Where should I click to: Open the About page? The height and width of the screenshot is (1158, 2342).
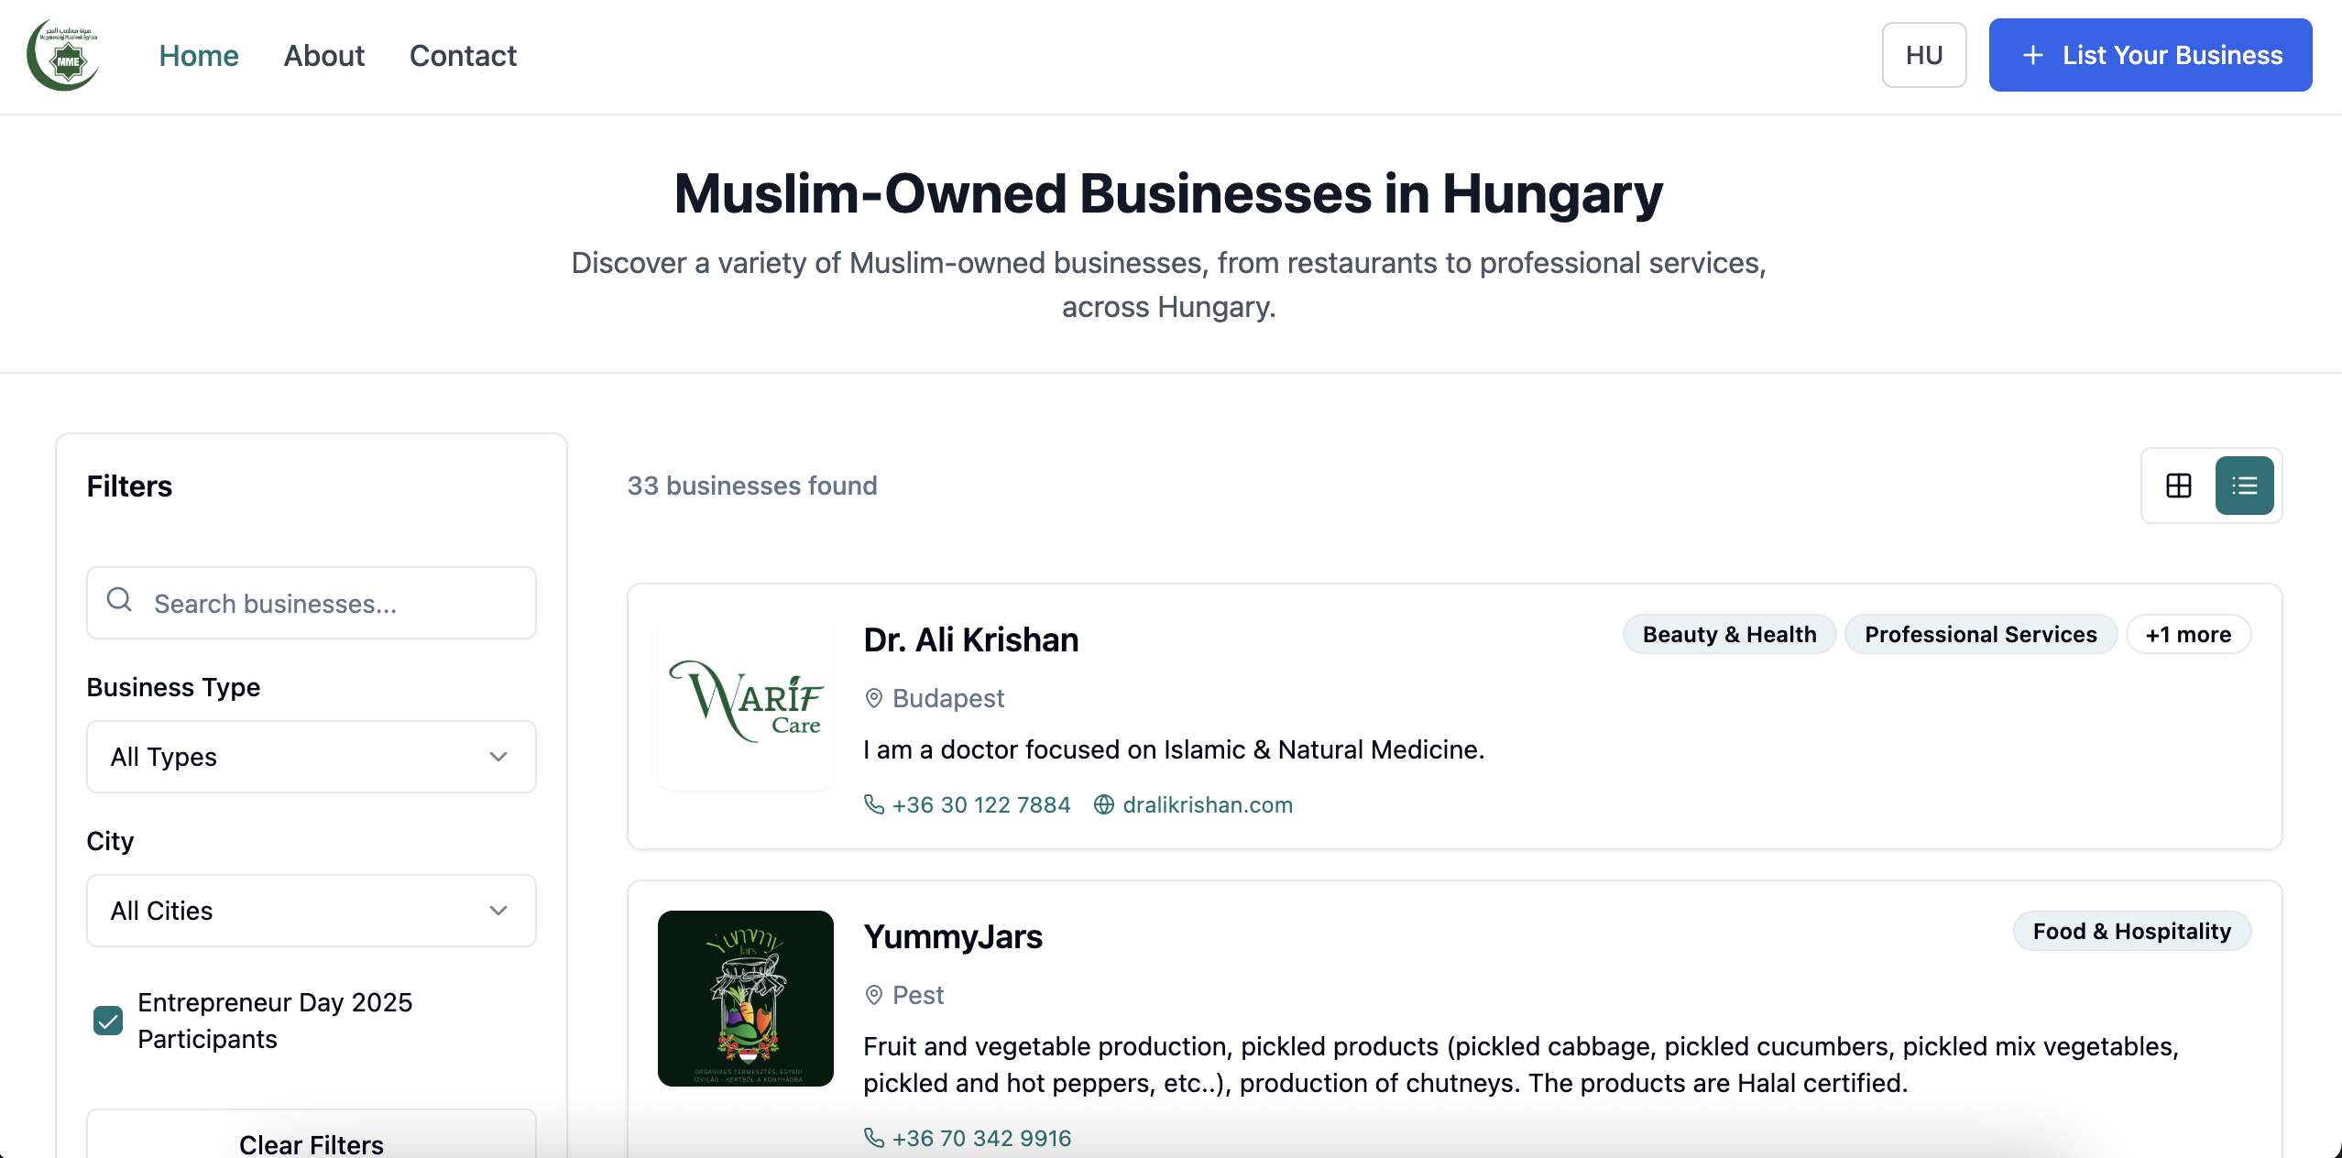(323, 55)
